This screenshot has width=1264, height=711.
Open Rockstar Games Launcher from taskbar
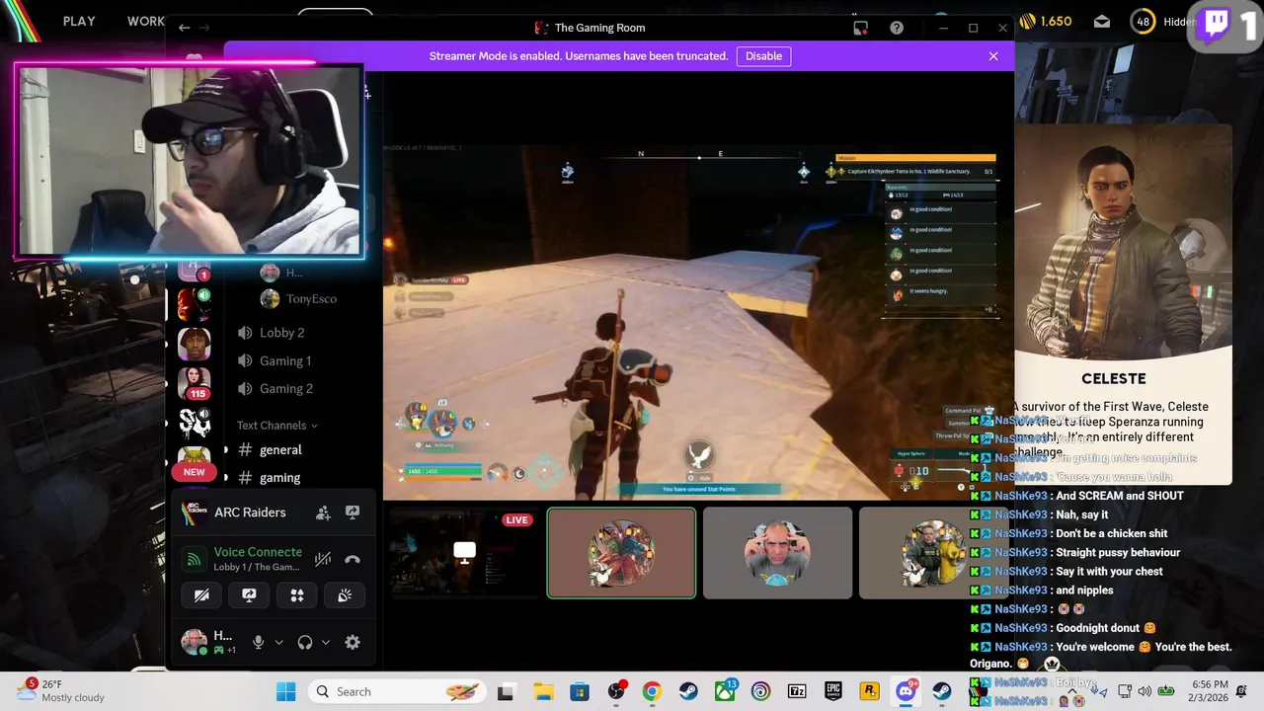point(870,691)
